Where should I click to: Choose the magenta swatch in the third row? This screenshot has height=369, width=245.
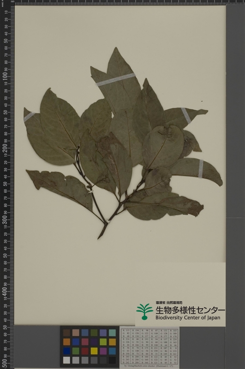(x=103, y=351)
